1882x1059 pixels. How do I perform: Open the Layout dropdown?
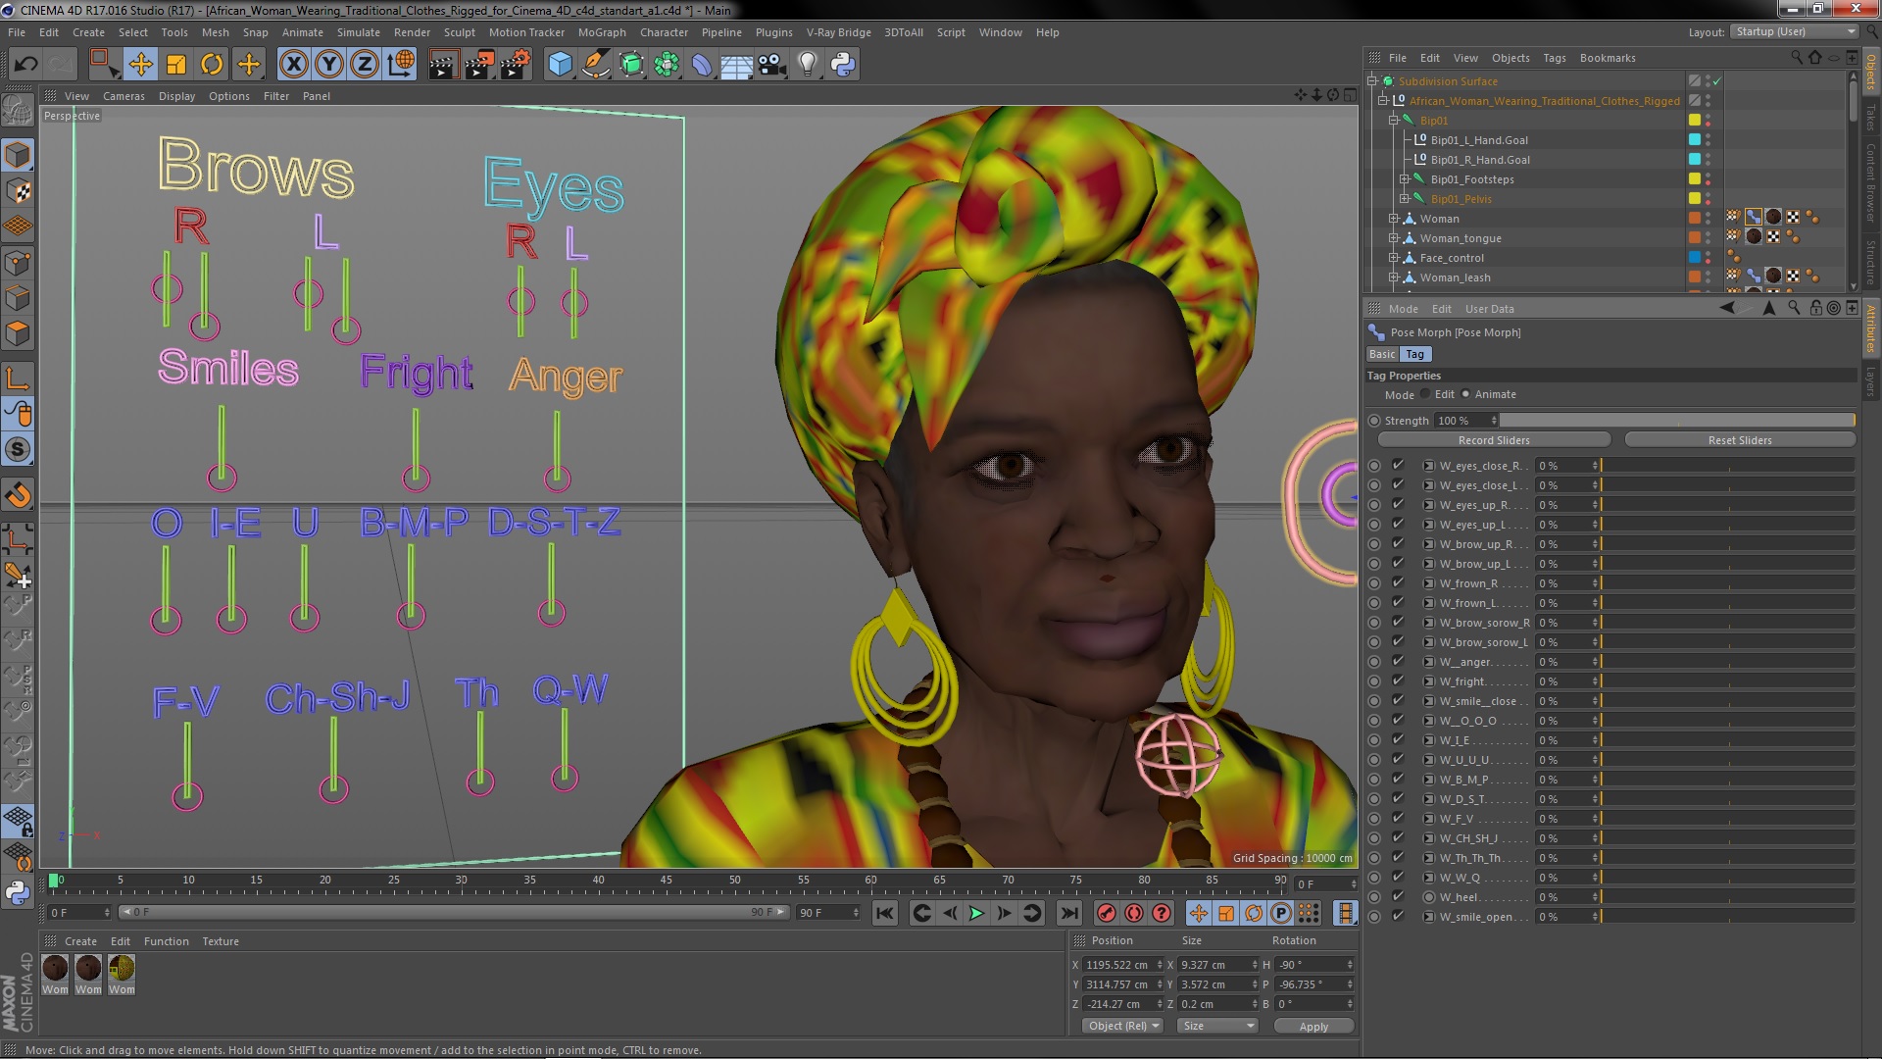point(1794,32)
